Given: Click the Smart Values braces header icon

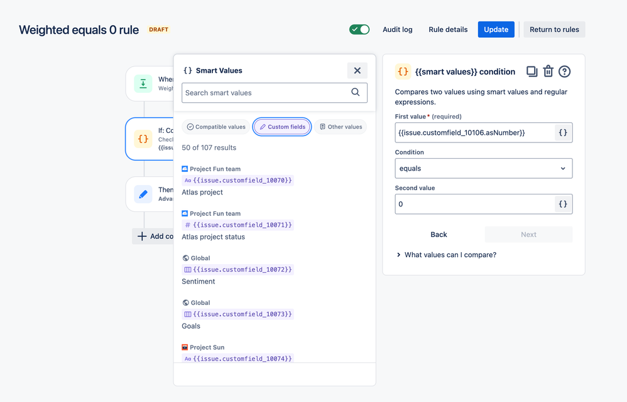Looking at the screenshot, I should pos(188,71).
